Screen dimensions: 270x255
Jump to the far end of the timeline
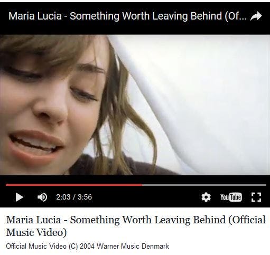[x=266, y=185]
